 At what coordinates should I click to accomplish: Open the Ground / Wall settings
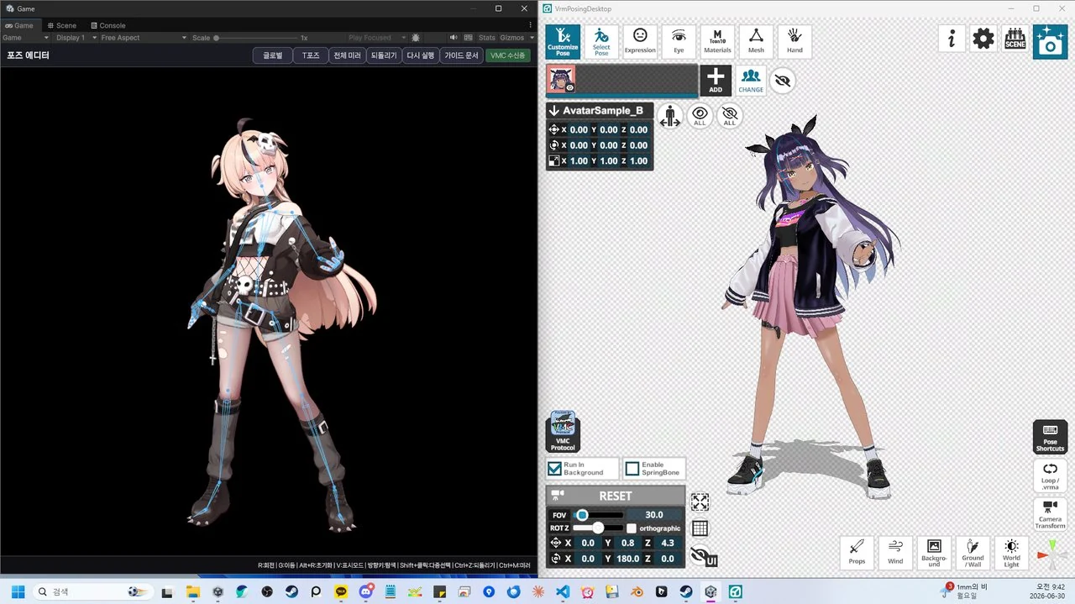point(973,553)
